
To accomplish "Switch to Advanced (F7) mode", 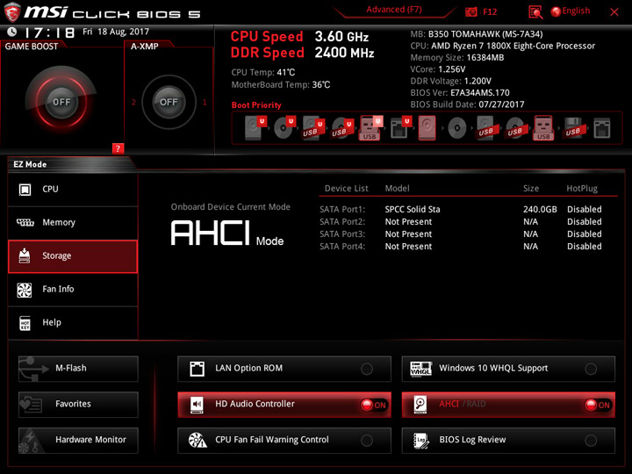I will [394, 10].
